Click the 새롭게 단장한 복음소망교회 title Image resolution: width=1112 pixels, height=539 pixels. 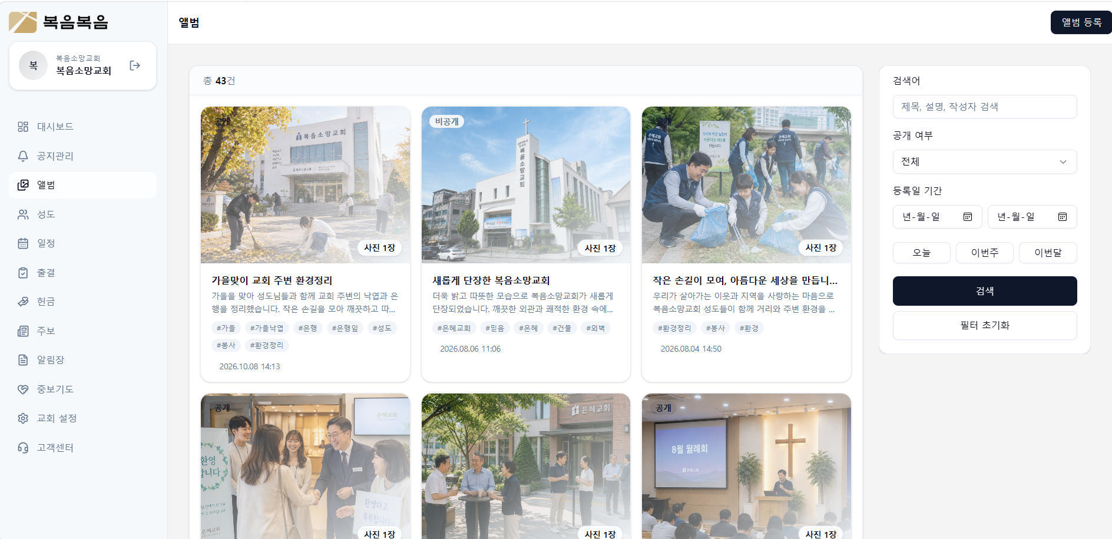click(491, 280)
